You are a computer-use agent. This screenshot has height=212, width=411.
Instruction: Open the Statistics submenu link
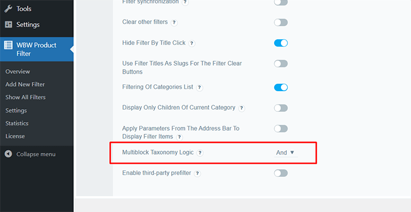[x=17, y=123]
